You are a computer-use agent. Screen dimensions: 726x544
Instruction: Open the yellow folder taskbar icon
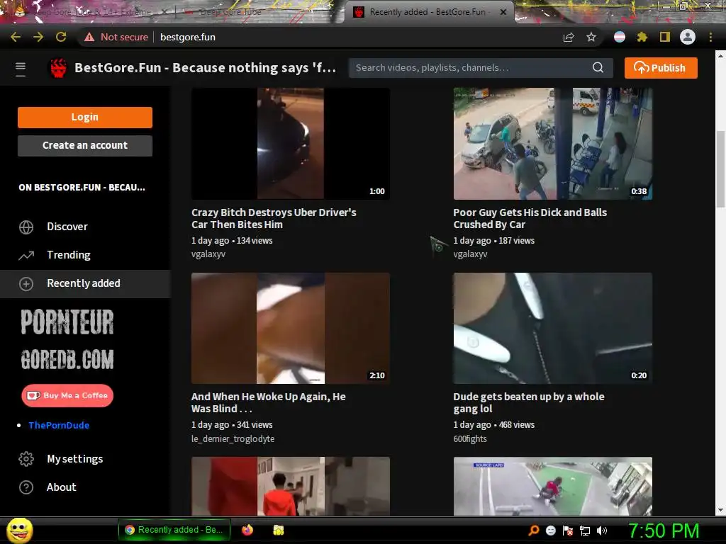[278, 530]
